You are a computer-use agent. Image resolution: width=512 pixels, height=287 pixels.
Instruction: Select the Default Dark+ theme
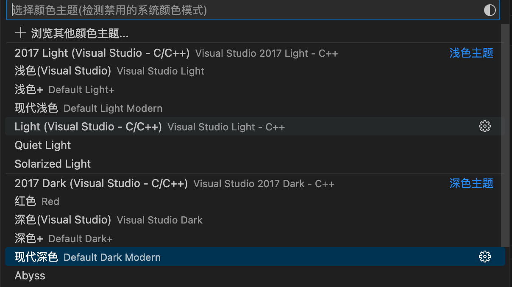point(29,239)
